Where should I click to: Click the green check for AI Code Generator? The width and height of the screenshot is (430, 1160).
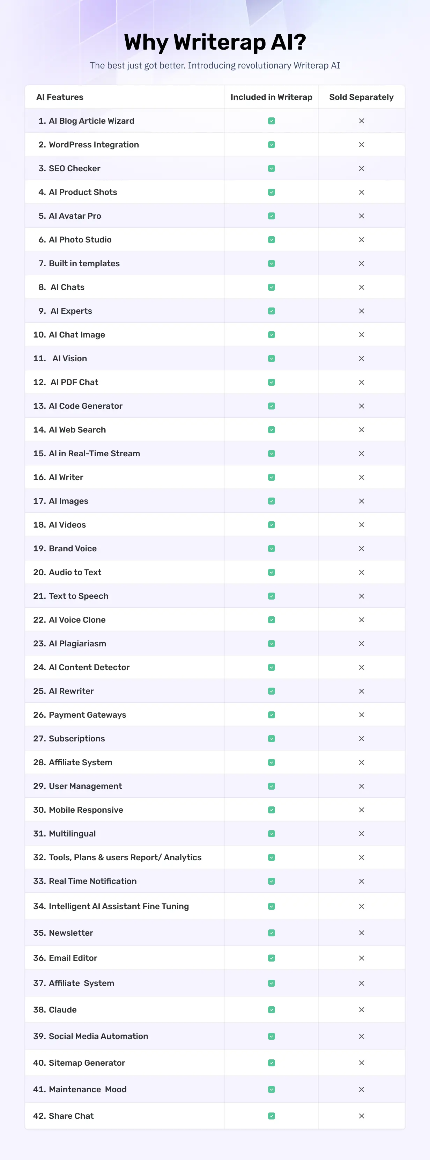point(271,406)
